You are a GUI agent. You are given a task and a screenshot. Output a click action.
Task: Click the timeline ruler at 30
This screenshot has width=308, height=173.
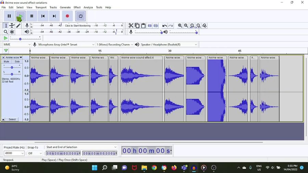170,51
